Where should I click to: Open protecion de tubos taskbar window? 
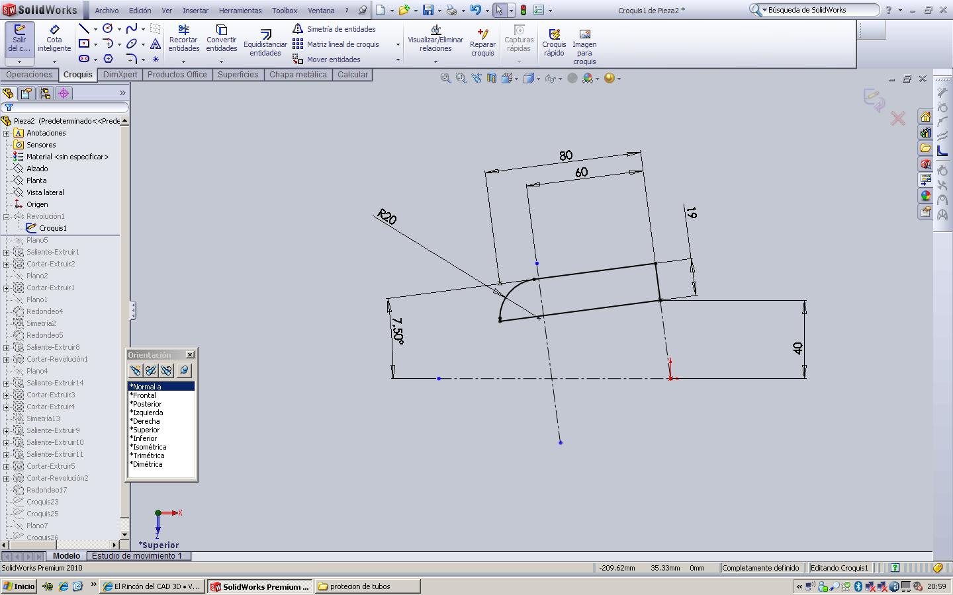(x=367, y=586)
